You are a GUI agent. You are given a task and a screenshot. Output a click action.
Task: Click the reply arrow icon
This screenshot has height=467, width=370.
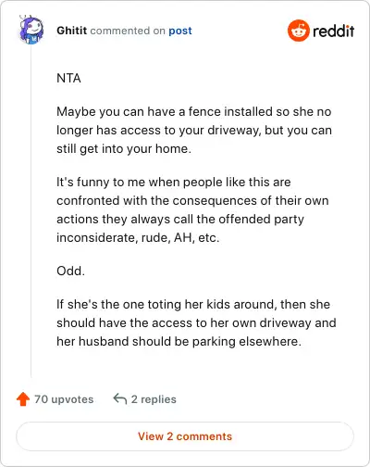120,398
